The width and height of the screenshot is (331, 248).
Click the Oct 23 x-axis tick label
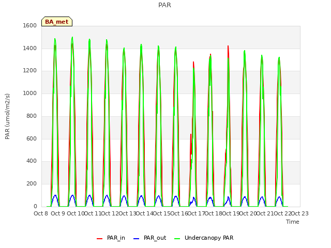[299, 213]
